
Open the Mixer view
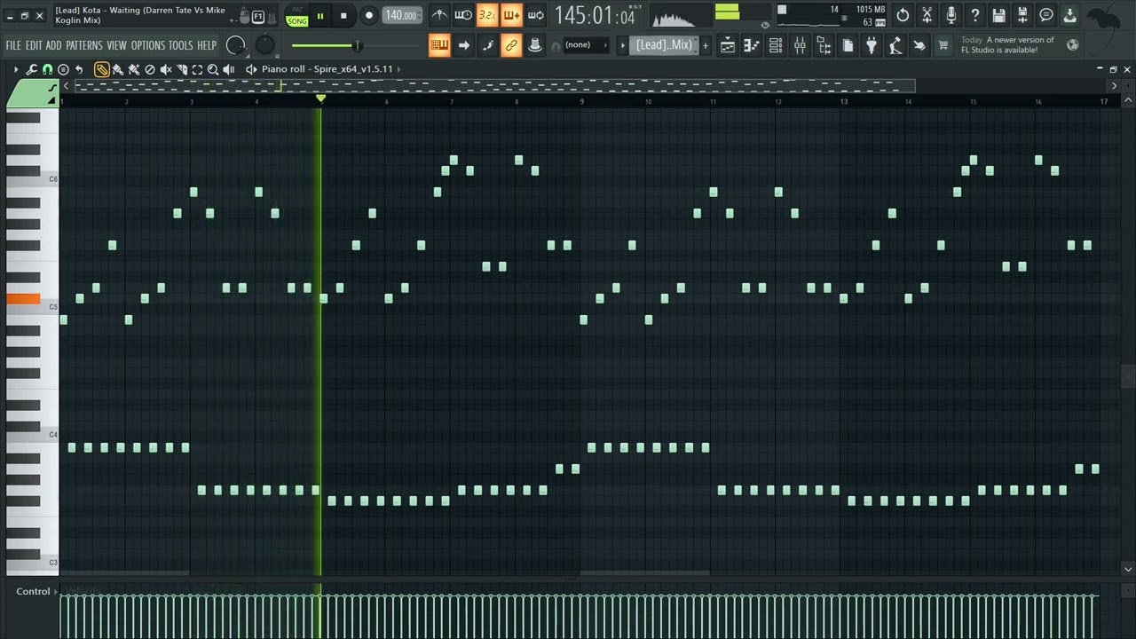click(x=800, y=46)
